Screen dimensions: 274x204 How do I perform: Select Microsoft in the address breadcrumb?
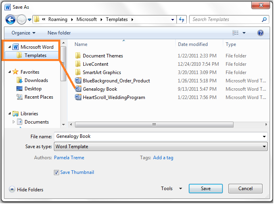[x=86, y=19]
